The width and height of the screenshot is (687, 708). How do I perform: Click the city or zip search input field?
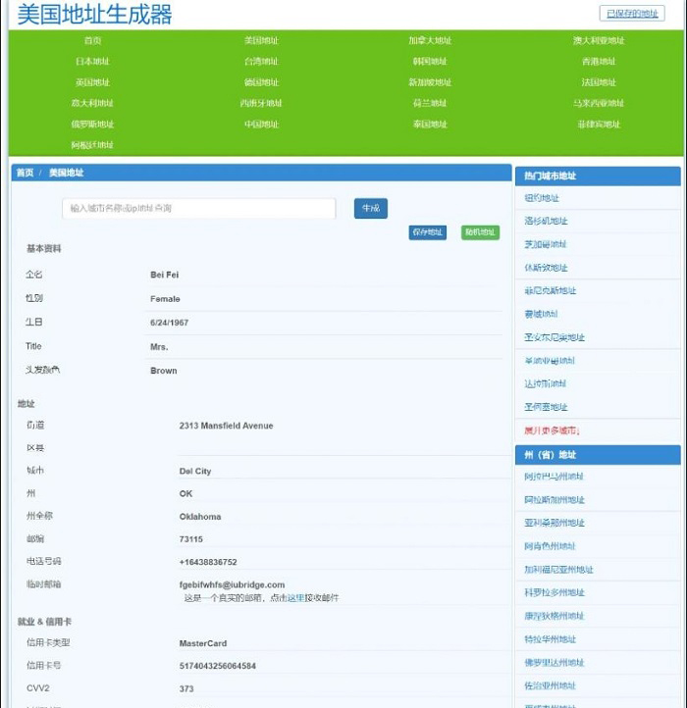coord(199,209)
